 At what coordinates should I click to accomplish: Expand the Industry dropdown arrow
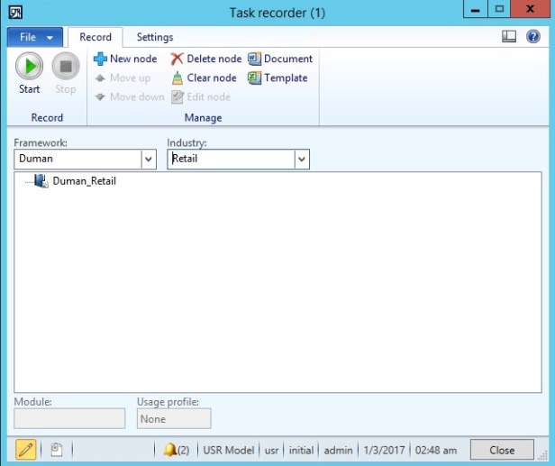pyautogui.click(x=302, y=159)
